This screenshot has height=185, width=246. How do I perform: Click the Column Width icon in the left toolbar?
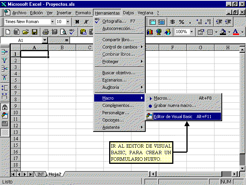click(x=5, y=96)
